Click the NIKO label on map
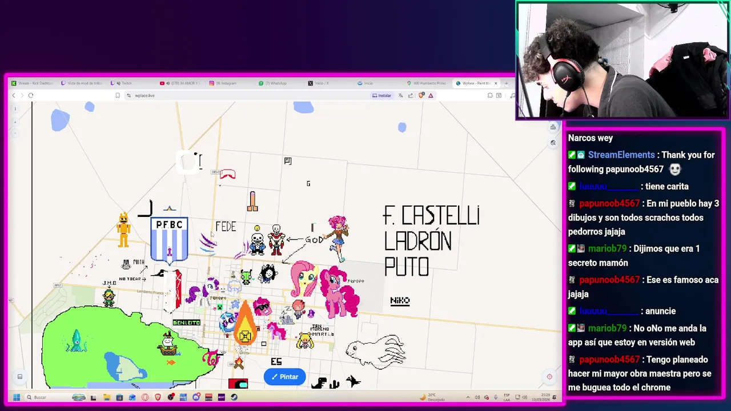731x411 pixels. (400, 300)
